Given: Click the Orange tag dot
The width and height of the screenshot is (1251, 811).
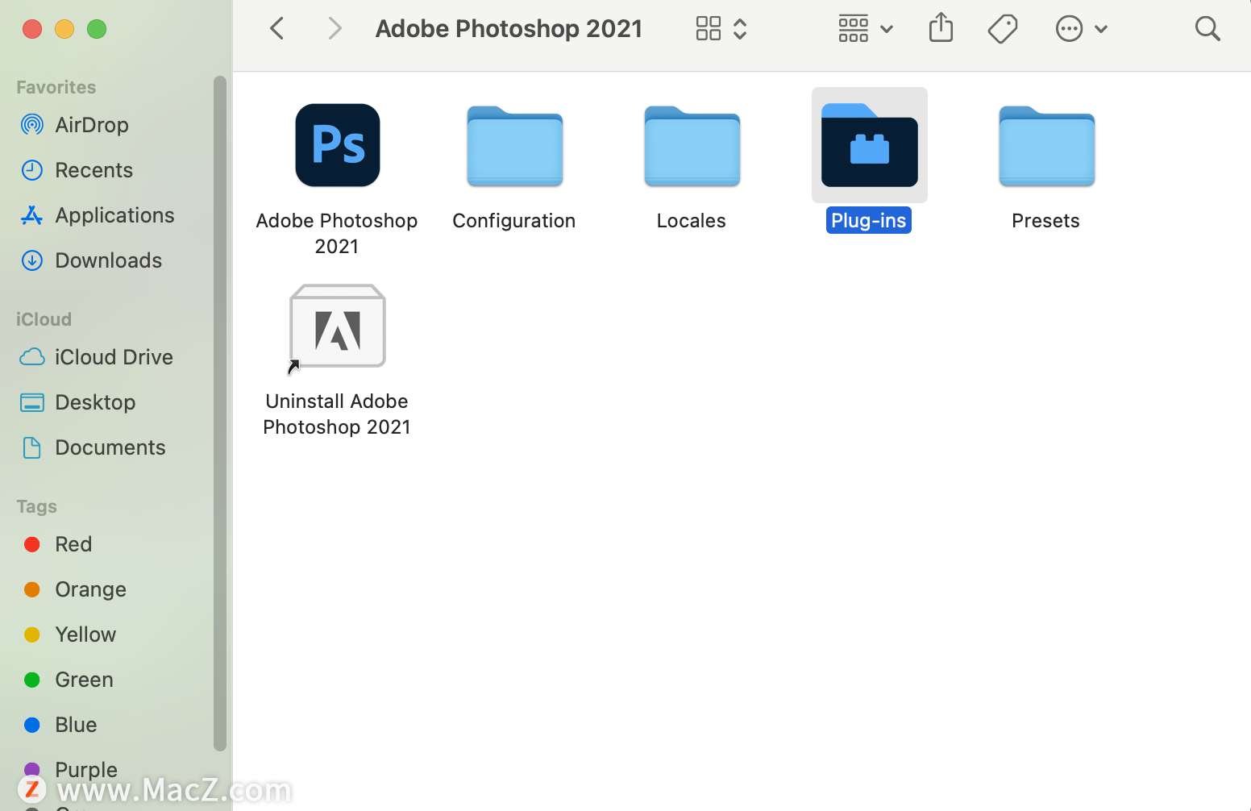Looking at the screenshot, I should tap(32, 589).
